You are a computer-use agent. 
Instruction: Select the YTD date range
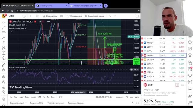[40, 97]
